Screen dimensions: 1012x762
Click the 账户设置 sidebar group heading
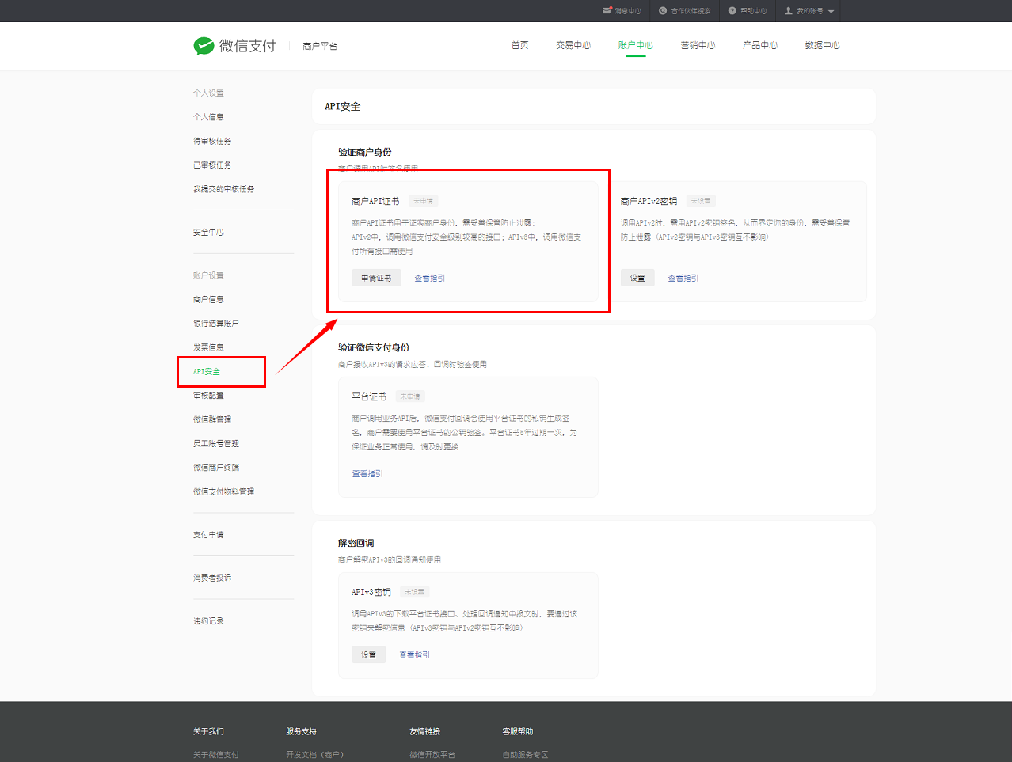208,275
